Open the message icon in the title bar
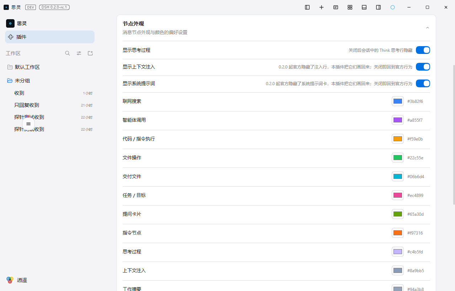The height and width of the screenshot is (291, 455). [x=336, y=7]
